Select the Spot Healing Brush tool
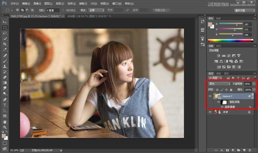 pyautogui.click(x=5, y=55)
